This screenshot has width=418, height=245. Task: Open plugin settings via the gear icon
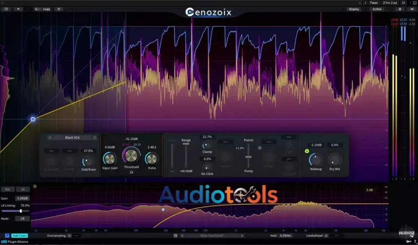tap(400, 9)
